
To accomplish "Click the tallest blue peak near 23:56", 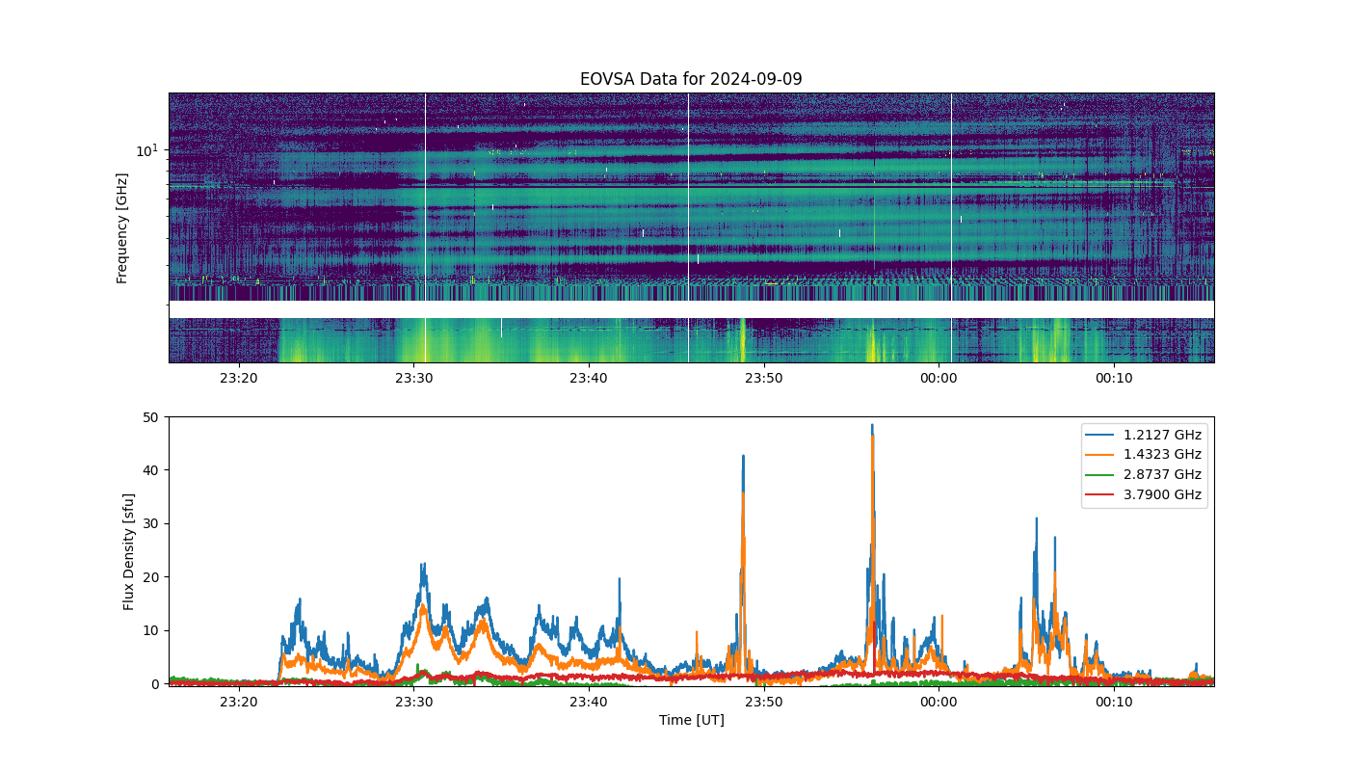I will coord(872,426).
